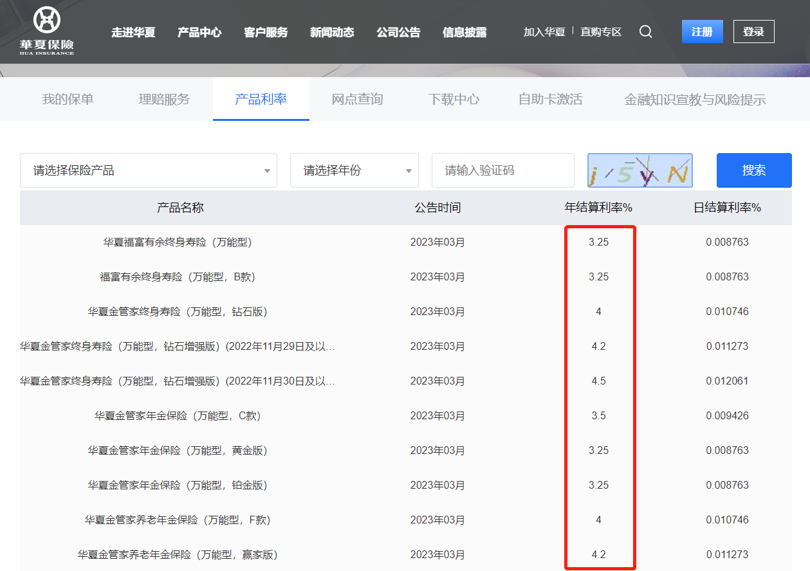
Task: Open the 产品中心 menu
Action: (199, 32)
